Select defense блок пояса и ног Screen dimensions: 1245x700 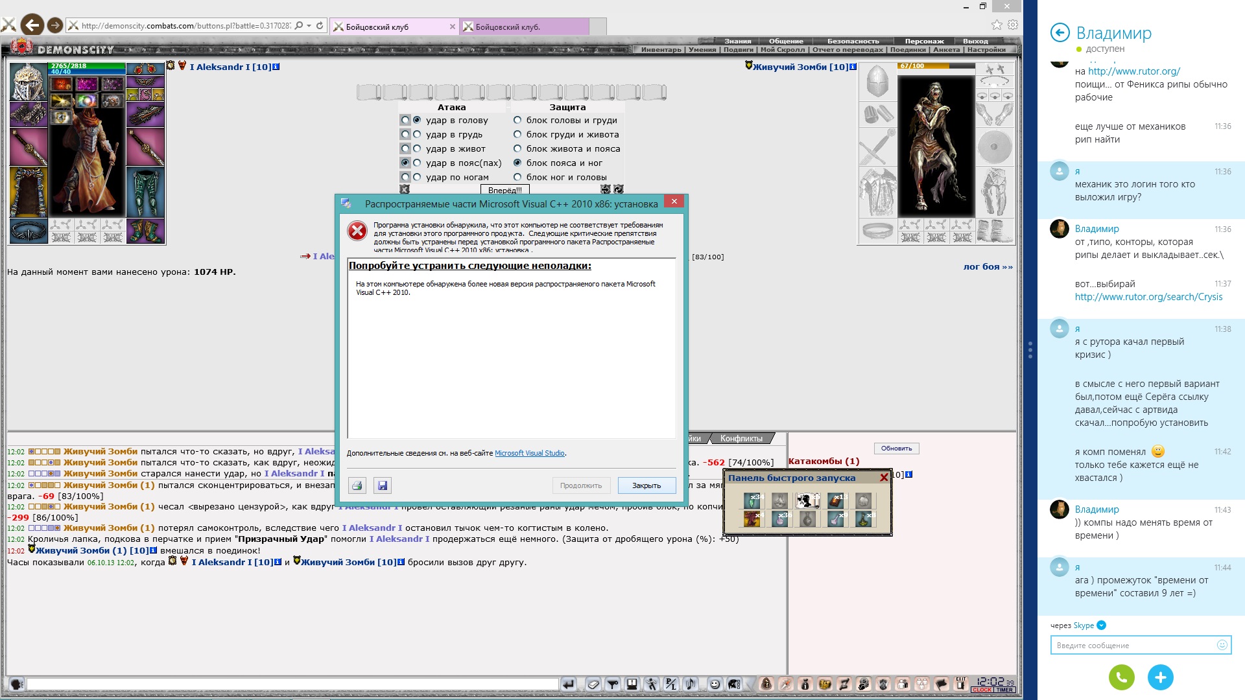517,163
